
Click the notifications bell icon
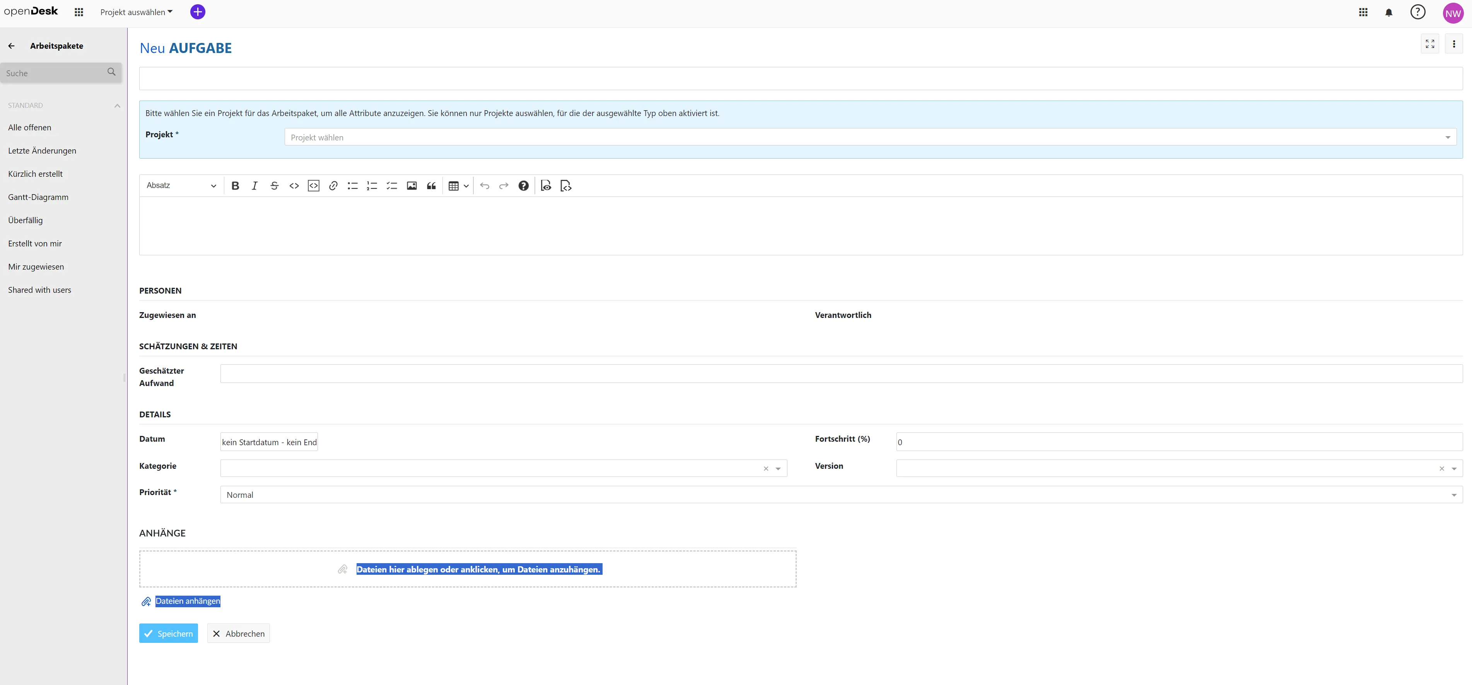point(1388,12)
